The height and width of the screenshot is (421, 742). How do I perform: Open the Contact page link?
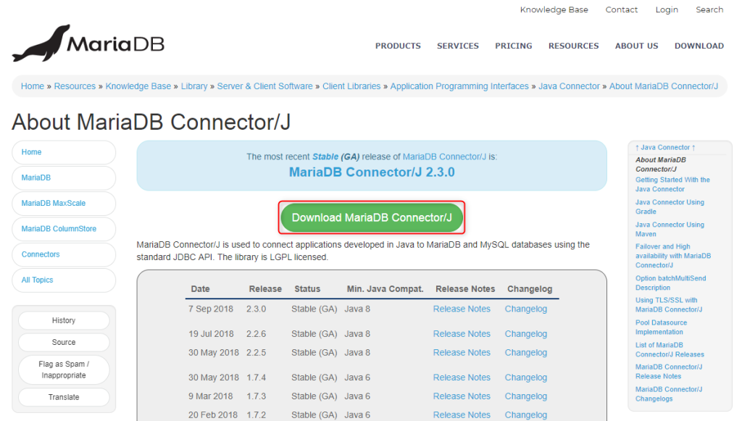click(x=621, y=9)
